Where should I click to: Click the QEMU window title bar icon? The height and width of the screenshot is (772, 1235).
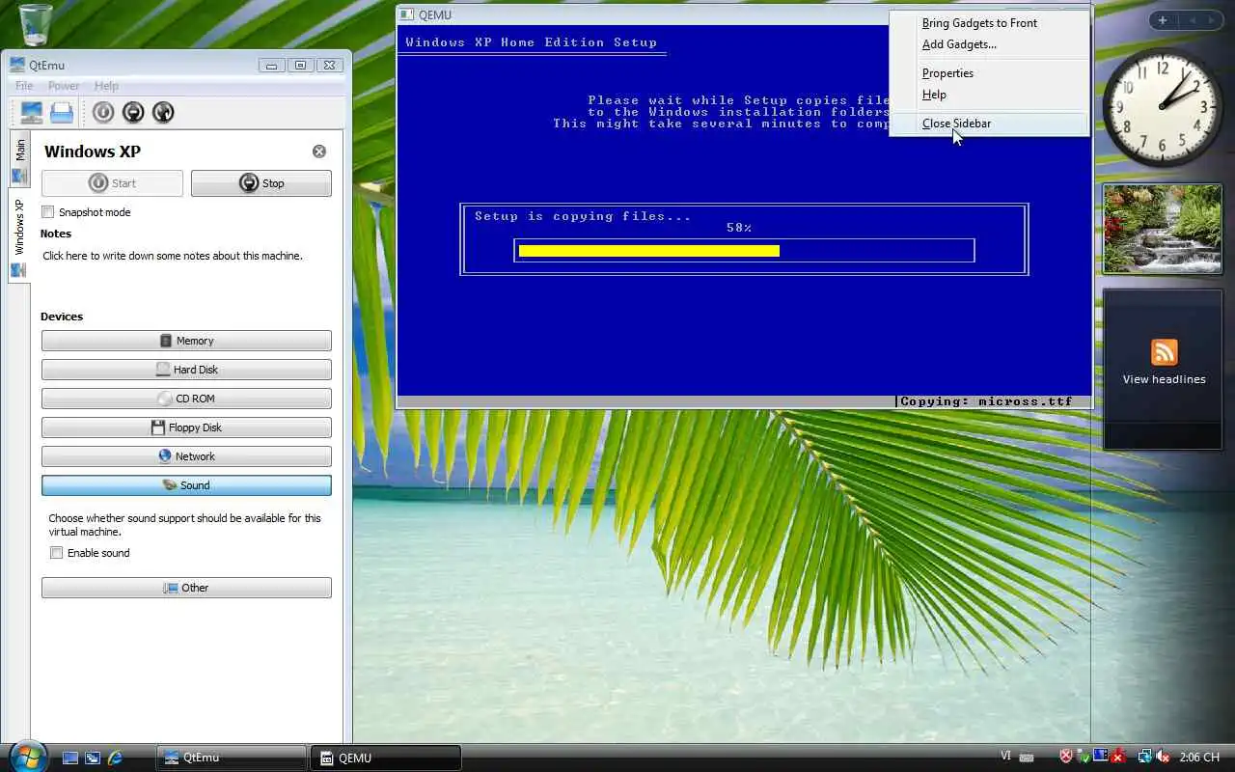pos(407,14)
